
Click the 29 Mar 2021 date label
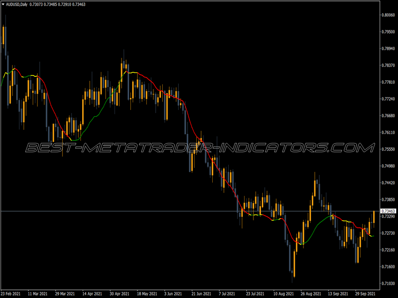click(65, 294)
